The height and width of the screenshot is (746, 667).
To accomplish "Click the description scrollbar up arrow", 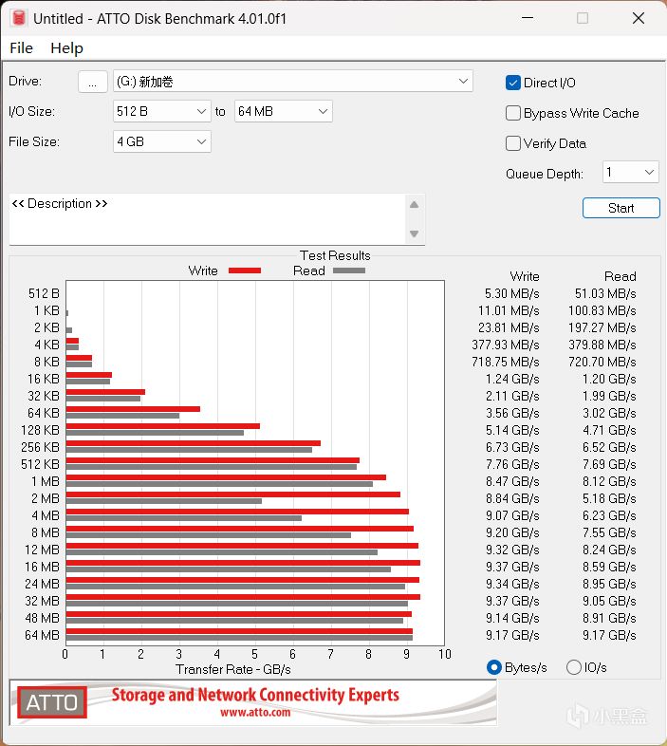I will pos(414,205).
